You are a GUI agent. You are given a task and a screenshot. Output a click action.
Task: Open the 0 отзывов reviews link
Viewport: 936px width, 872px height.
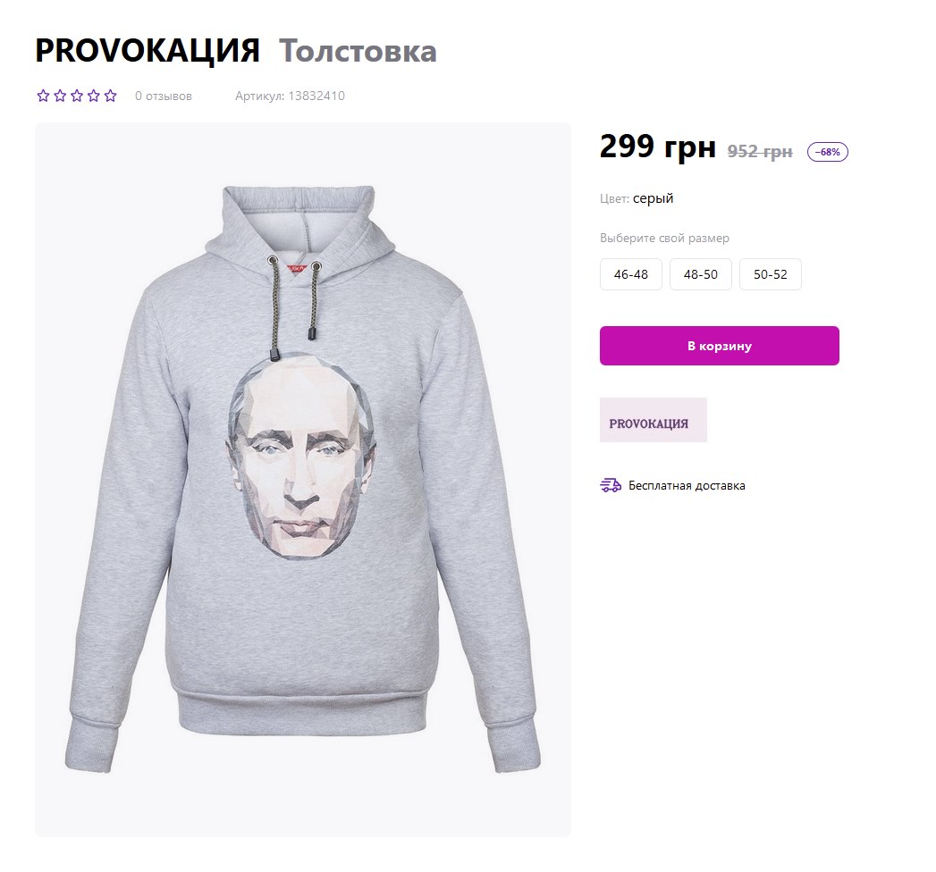(x=163, y=96)
